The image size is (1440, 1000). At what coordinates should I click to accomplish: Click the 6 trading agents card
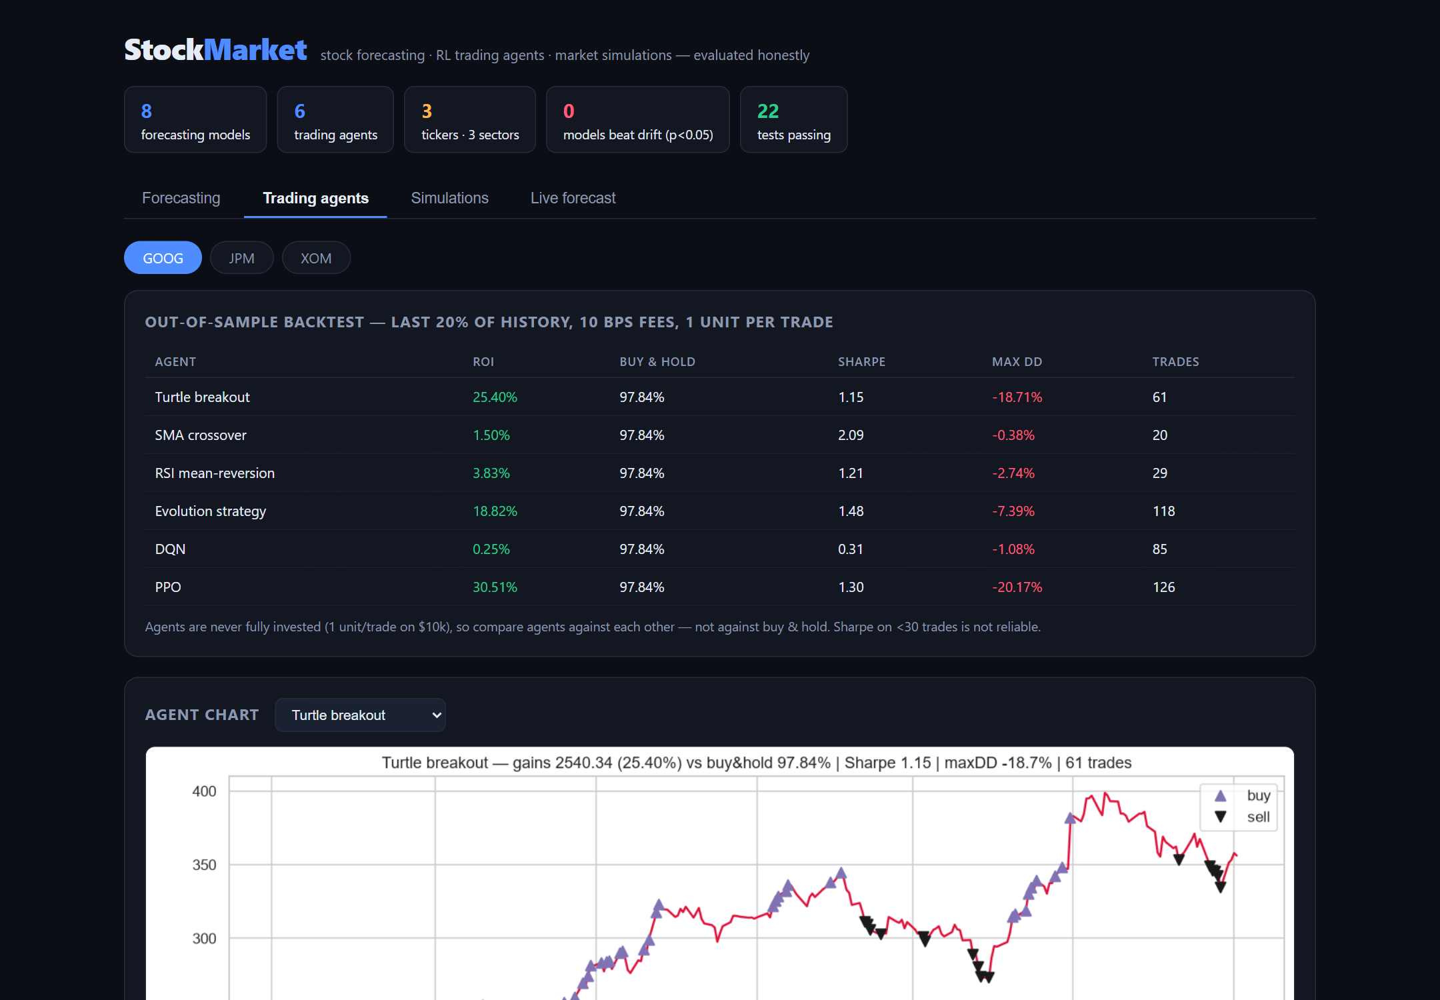point(335,120)
